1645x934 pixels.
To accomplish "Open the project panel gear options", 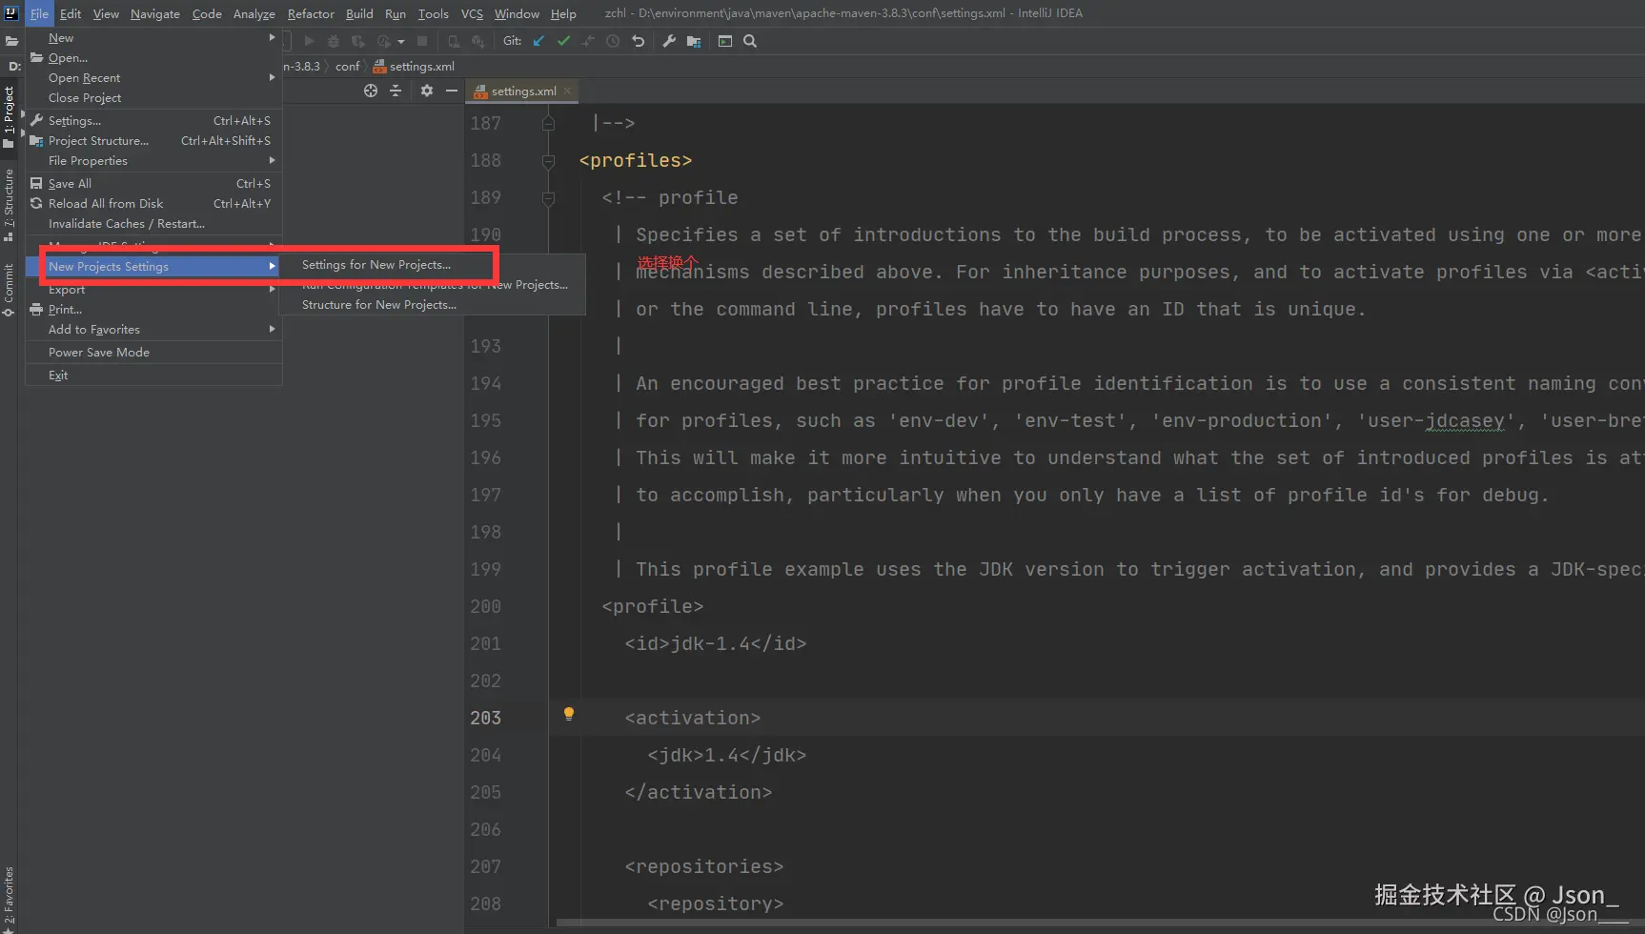I will coord(426,91).
